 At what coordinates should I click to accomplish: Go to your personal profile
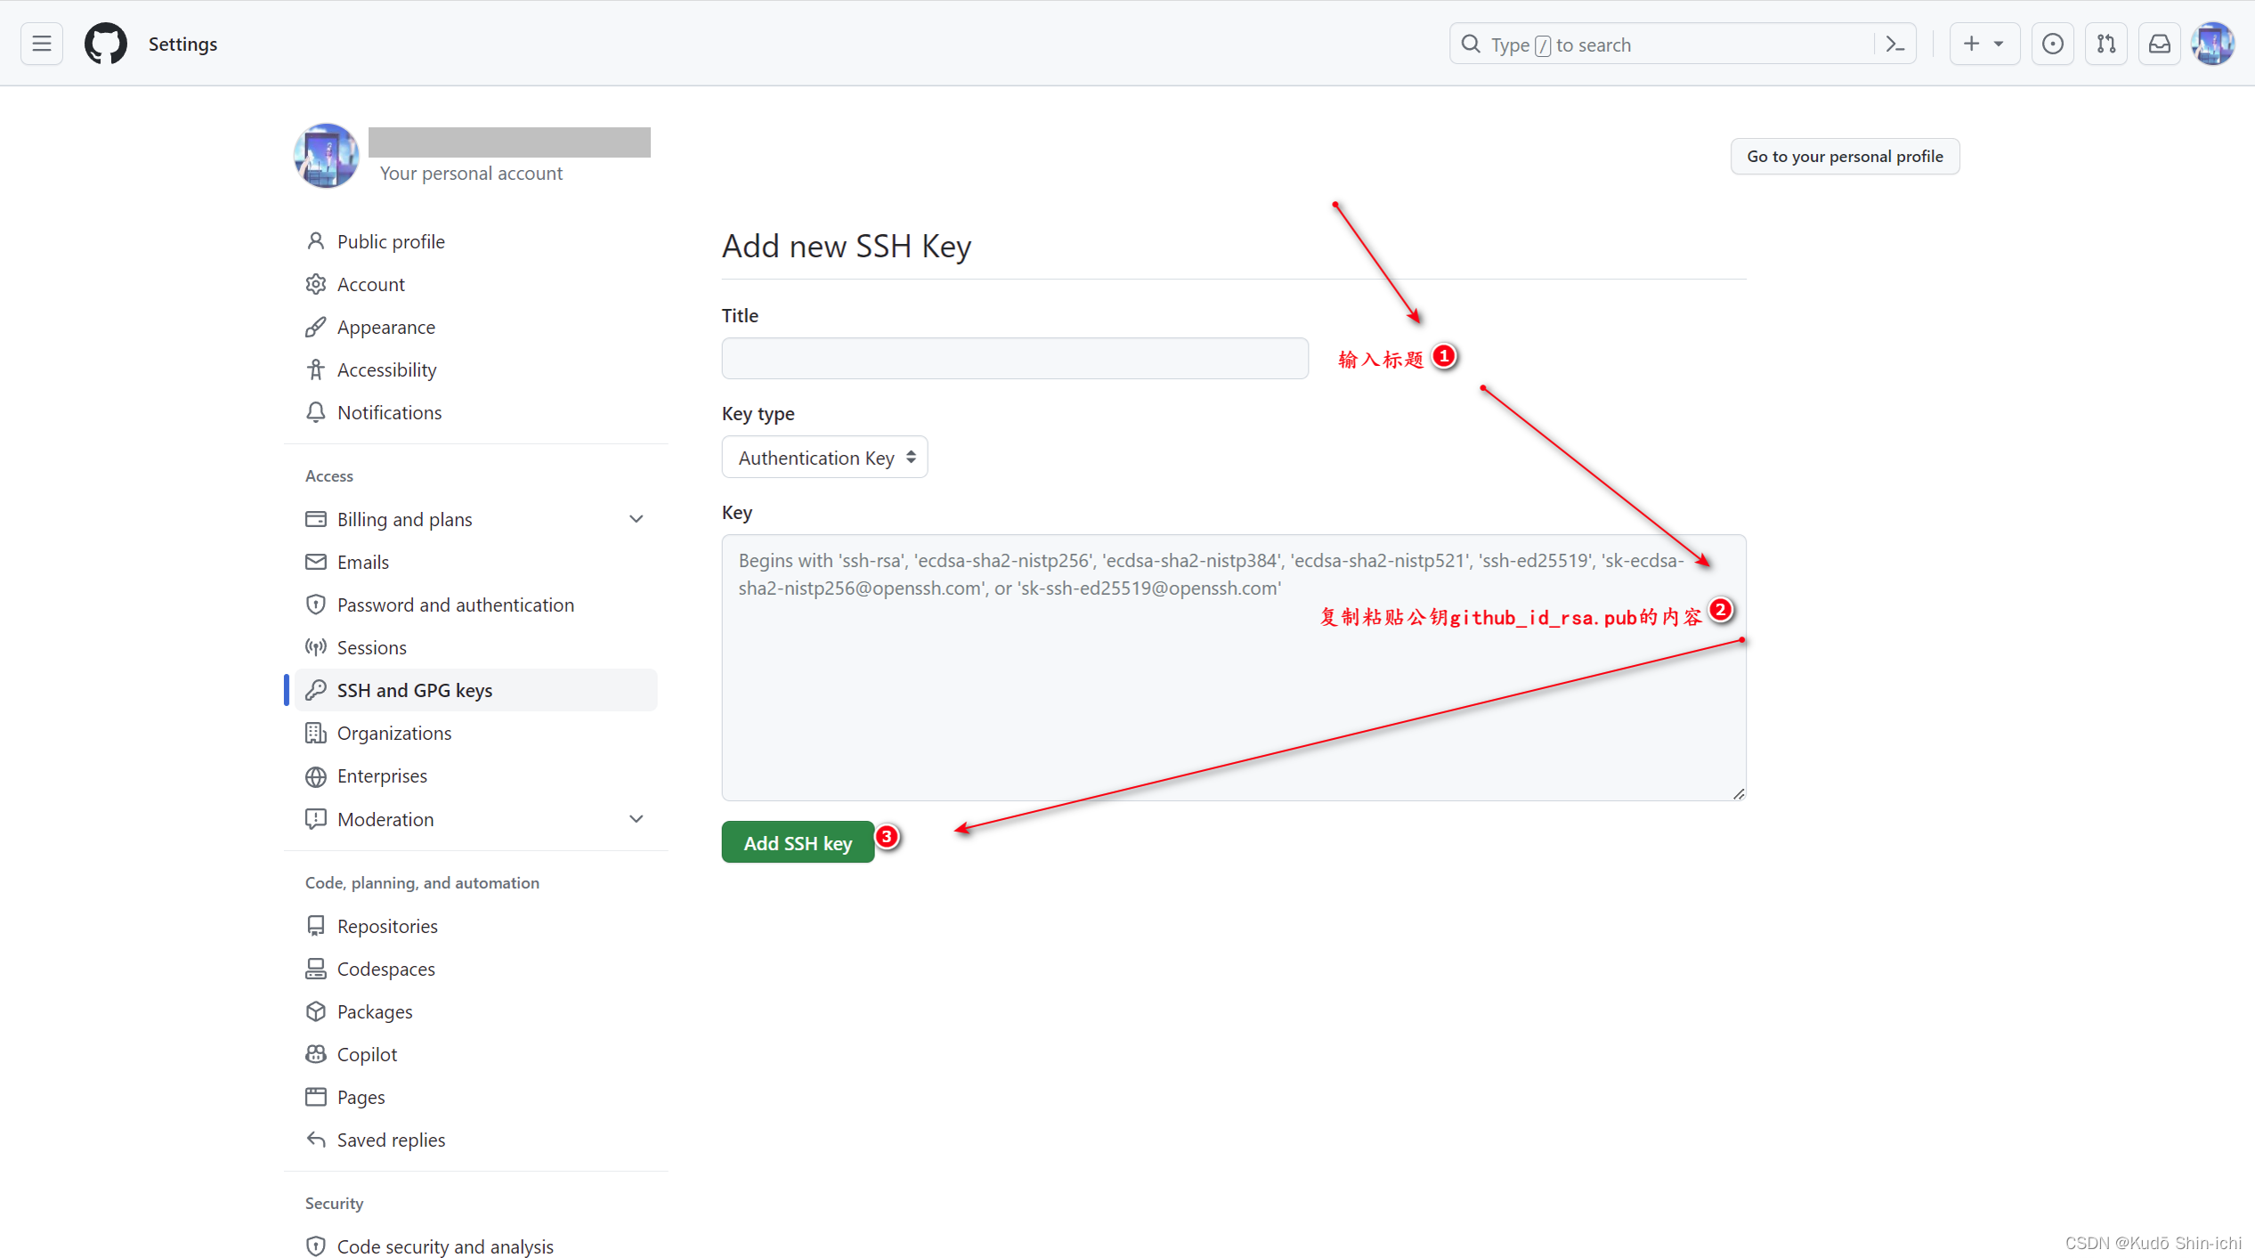1844,156
